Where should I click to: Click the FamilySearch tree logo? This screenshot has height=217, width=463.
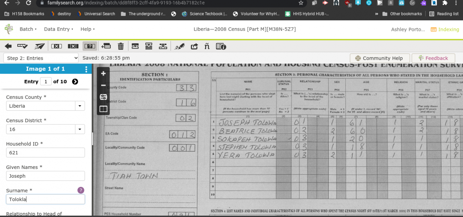pos(9,29)
